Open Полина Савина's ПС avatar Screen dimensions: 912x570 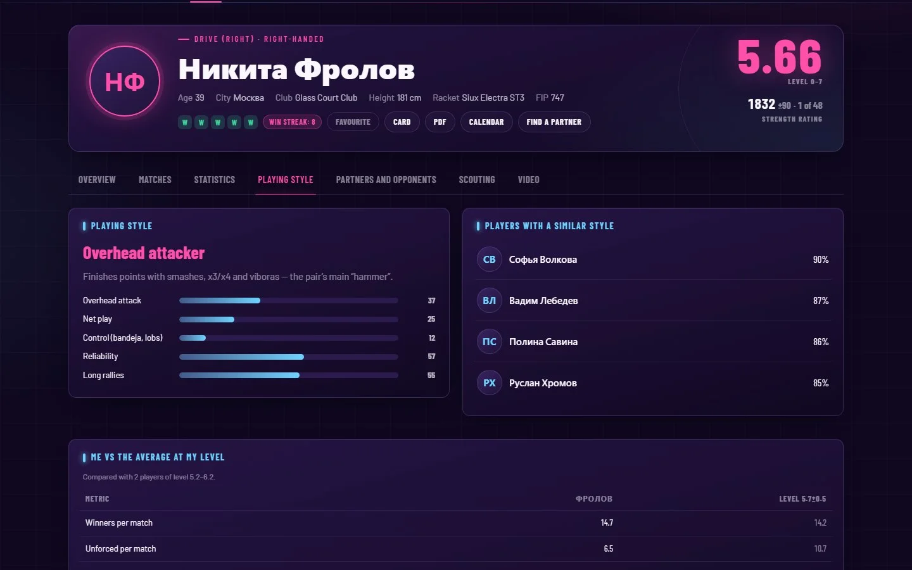point(490,341)
